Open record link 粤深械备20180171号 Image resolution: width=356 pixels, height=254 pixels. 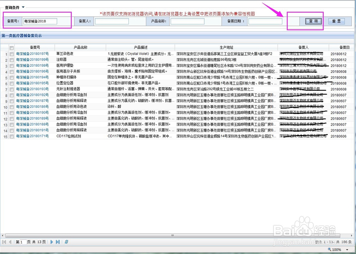[33, 136]
